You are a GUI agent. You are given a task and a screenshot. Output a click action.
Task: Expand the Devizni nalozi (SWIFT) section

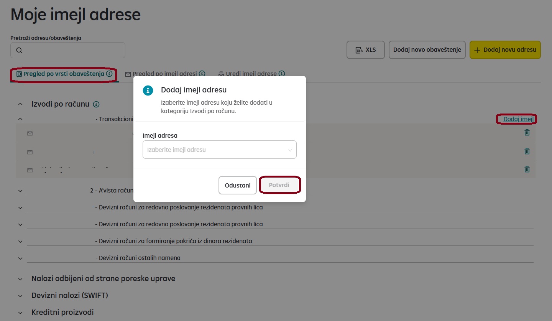(x=20, y=296)
